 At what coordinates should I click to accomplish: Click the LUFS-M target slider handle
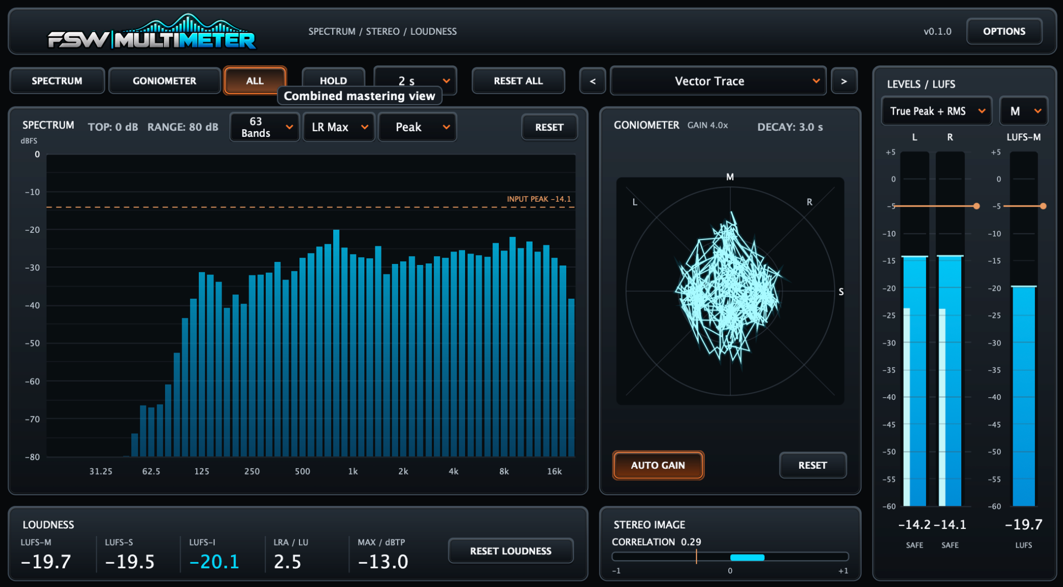tap(1043, 206)
